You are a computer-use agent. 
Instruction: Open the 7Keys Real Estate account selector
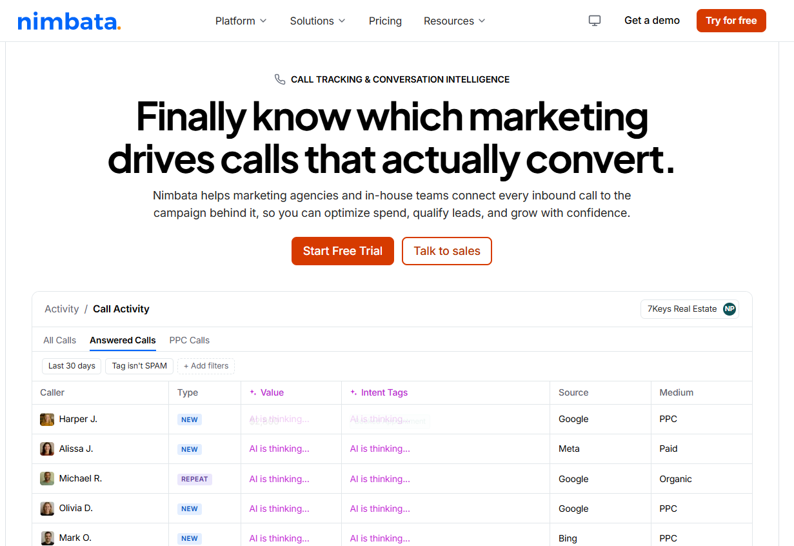(x=690, y=309)
